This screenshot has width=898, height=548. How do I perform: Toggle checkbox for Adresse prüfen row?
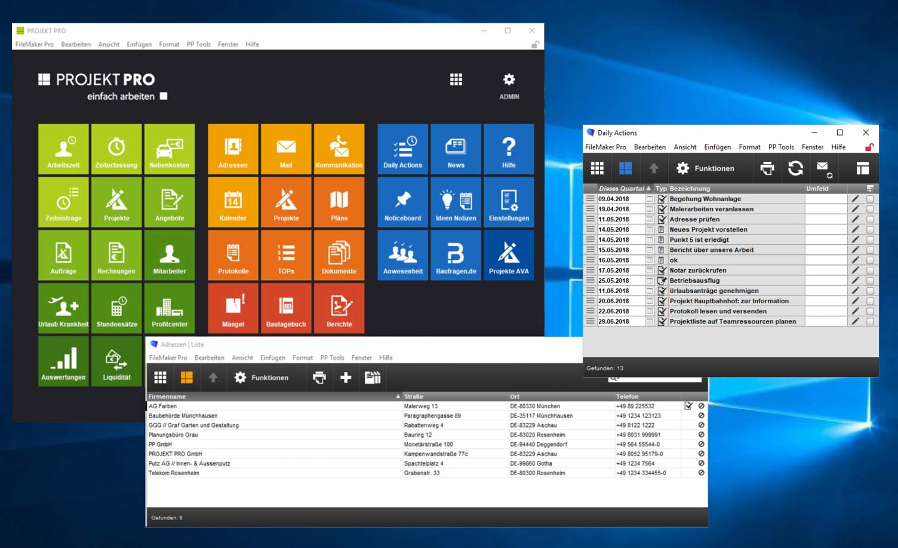[870, 220]
